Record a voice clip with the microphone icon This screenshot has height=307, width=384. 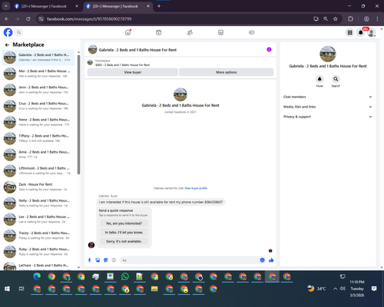pos(90,260)
